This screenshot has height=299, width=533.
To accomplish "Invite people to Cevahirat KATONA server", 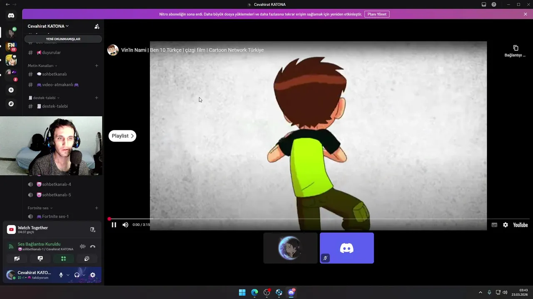I will click(97, 26).
